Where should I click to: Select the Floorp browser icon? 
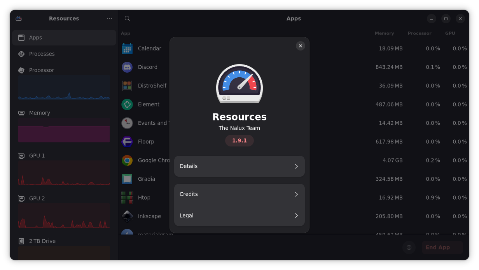[127, 141]
